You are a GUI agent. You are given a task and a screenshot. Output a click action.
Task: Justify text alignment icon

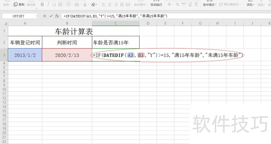tap(122, 4)
